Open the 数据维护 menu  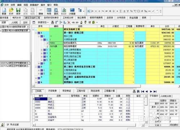tap(34, 5)
